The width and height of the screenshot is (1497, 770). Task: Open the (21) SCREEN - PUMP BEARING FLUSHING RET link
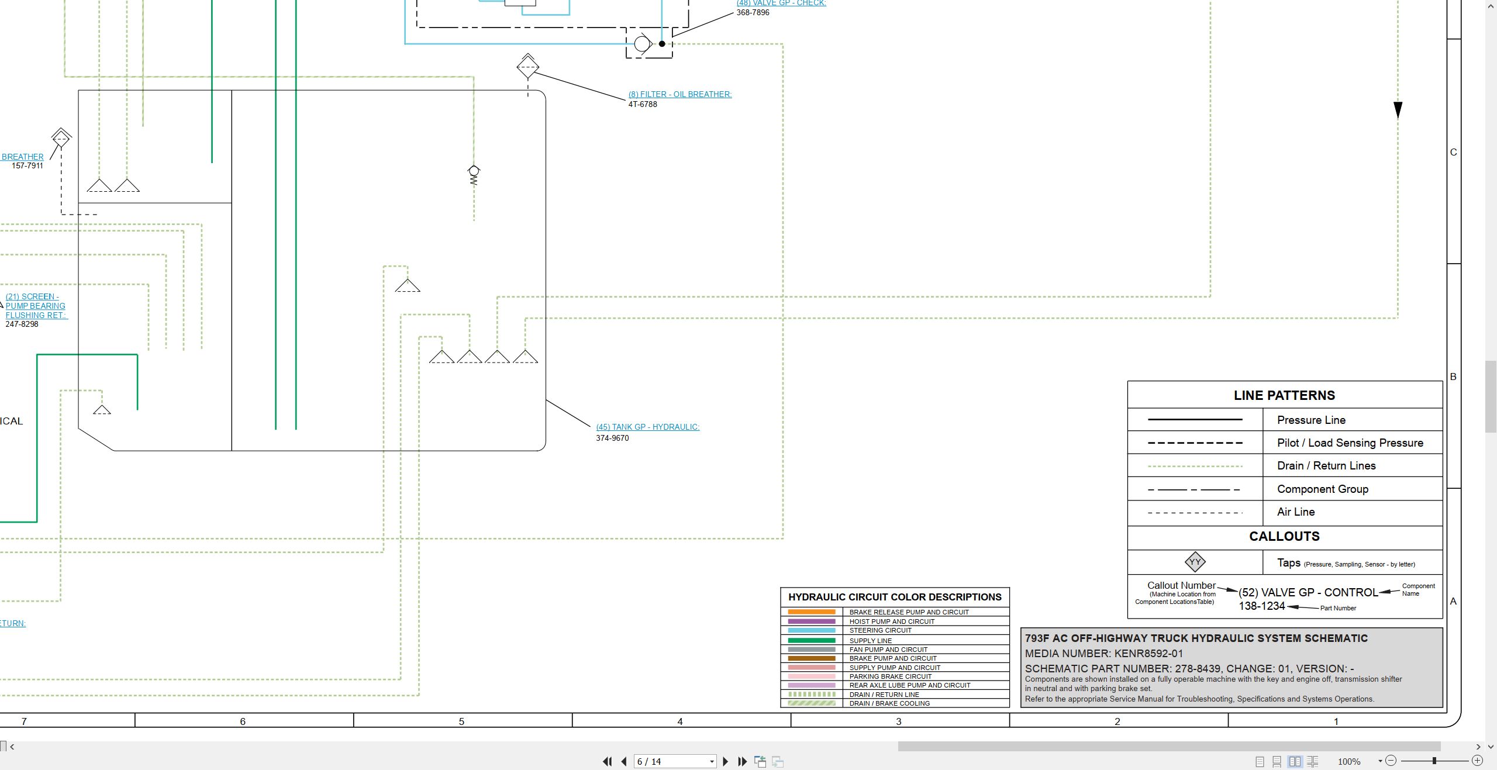pyautogui.click(x=36, y=306)
